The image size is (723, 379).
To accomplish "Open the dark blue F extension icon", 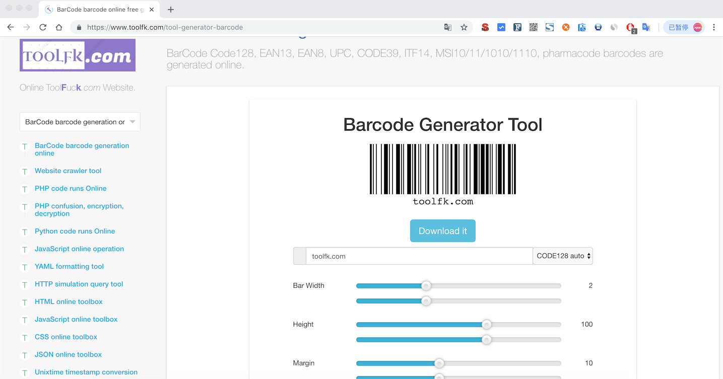I will click(x=517, y=27).
